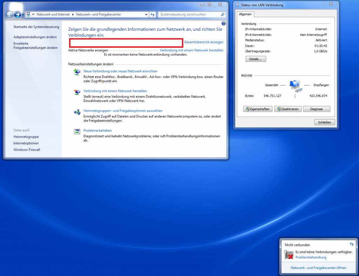
Task: Click the refresh arrows icon in network popup
Action: (x=352, y=244)
